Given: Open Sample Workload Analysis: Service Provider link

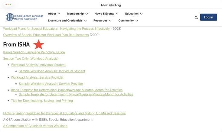Looking at the screenshot, I should pyautogui.click(x=51, y=84).
